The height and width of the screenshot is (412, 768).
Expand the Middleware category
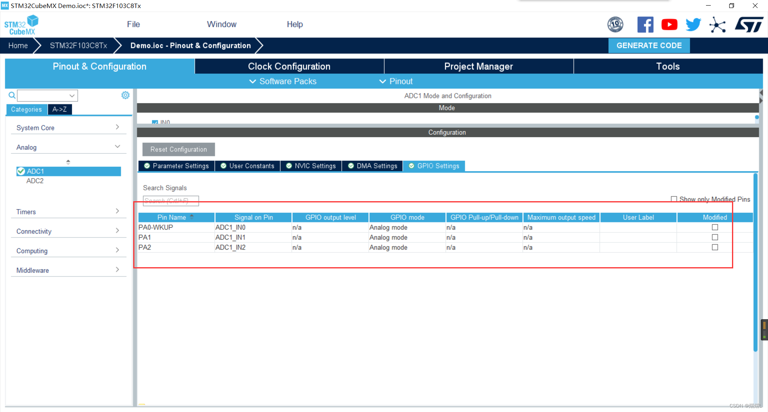click(x=68, y=270)
